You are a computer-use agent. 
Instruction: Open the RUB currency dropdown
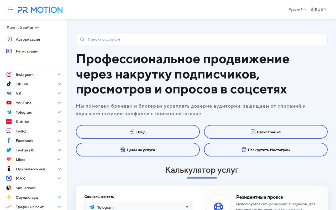click(319, 9)
